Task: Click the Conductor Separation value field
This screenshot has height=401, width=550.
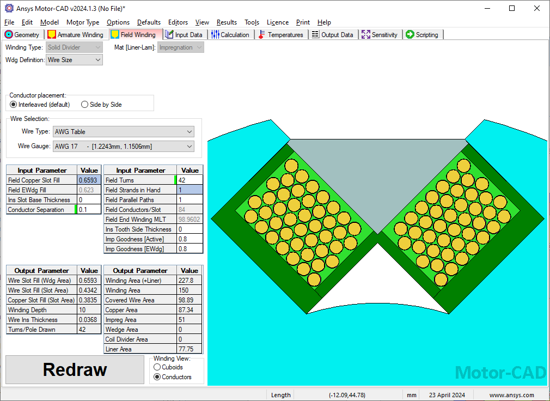Action: coord(89,210)
